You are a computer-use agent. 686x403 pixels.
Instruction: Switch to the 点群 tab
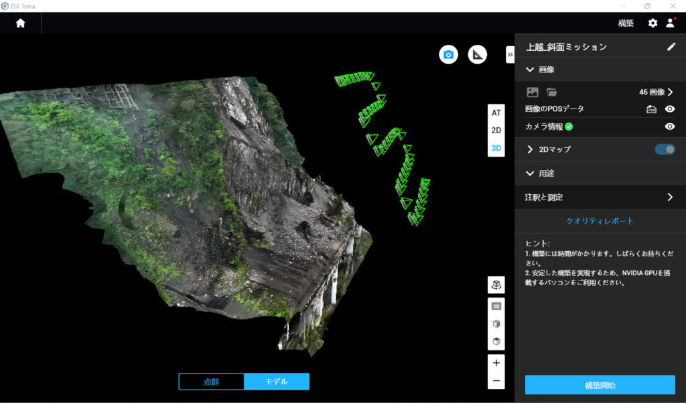pyautogui.click(x=211, y=381)
